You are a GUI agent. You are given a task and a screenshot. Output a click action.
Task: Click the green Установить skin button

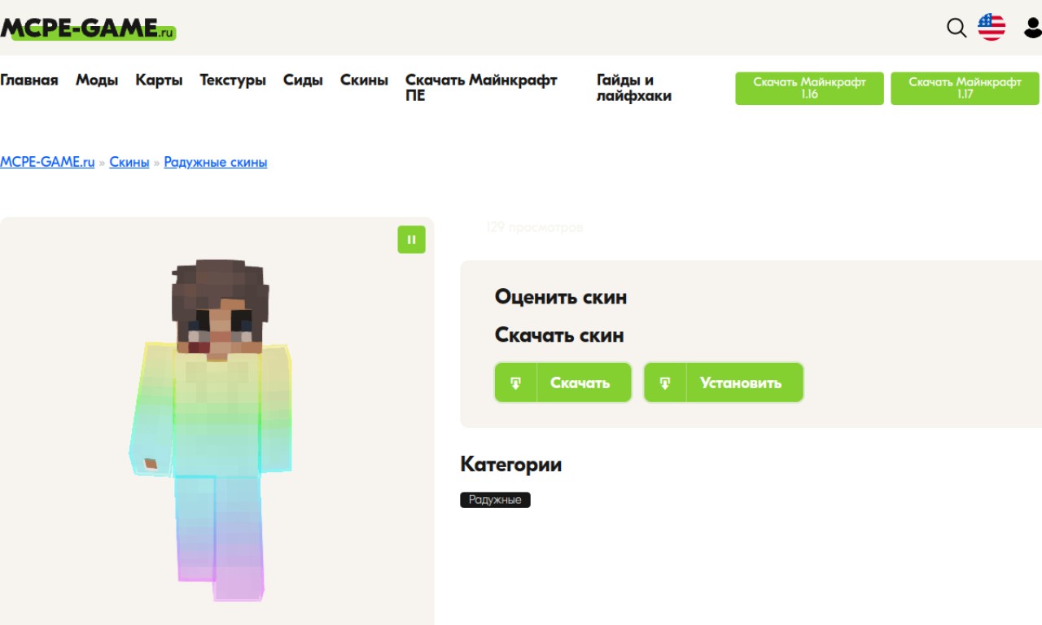(724, 382)
